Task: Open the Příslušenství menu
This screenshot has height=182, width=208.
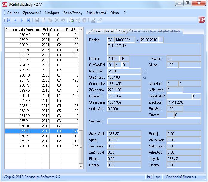Action: point(96,13)
